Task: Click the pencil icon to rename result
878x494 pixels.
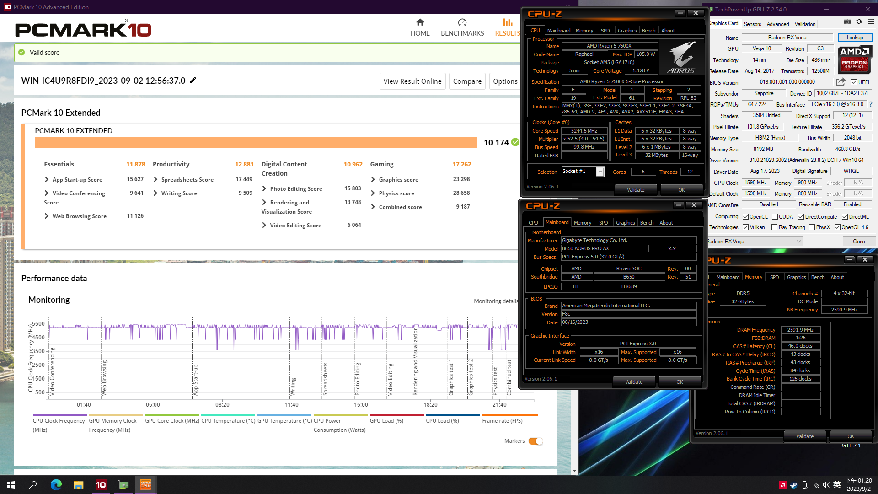Action: coord(193,81)
